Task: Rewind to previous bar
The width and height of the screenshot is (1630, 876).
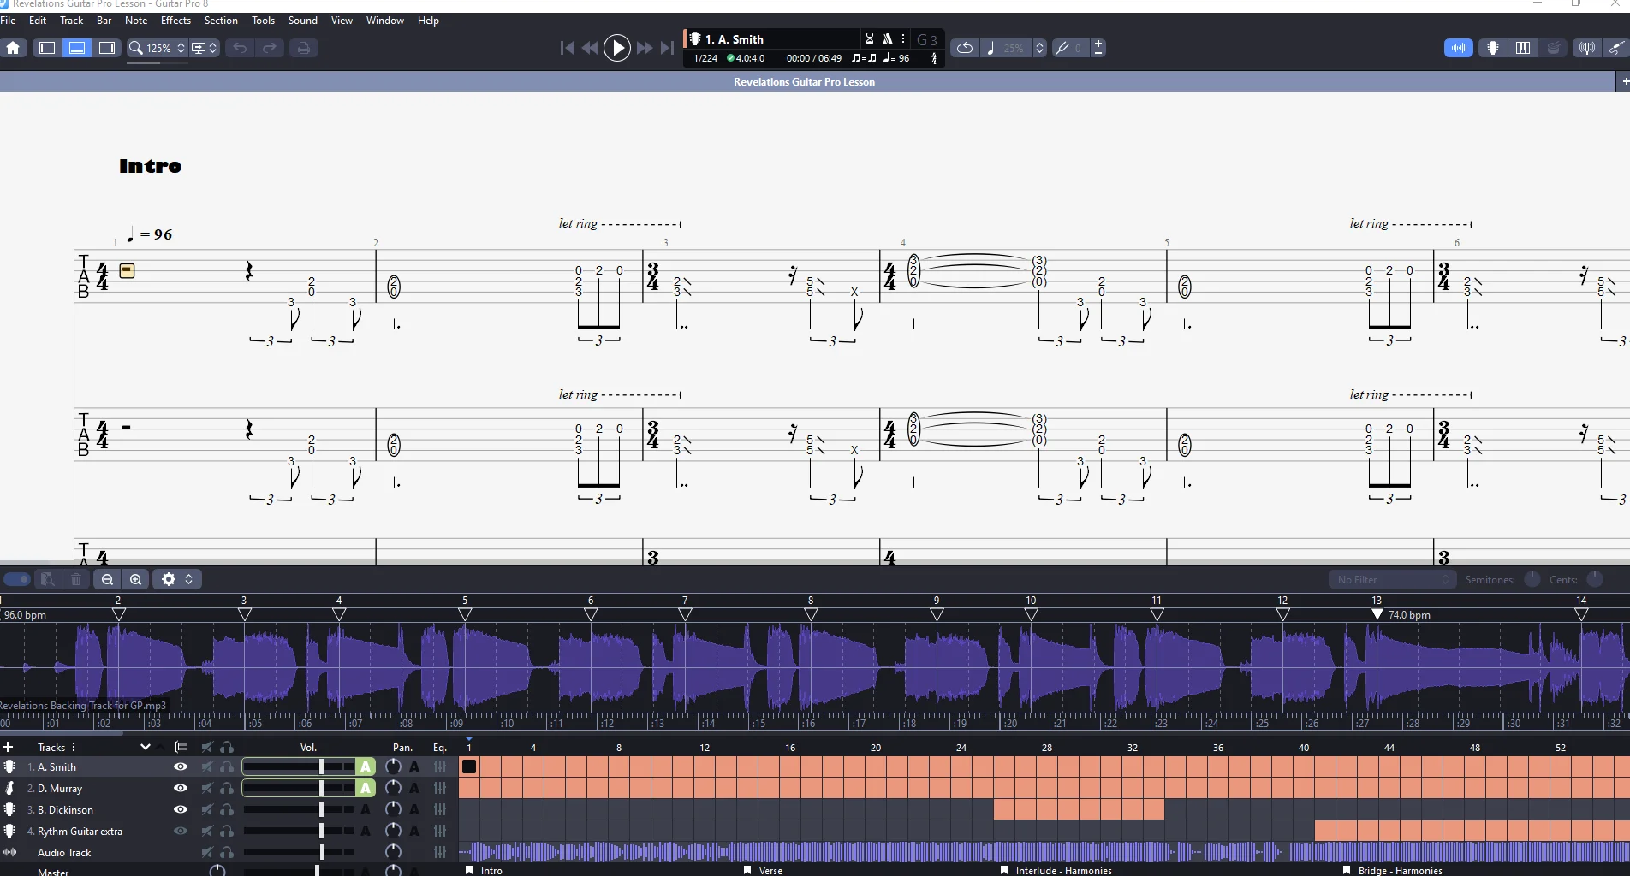Action: [590, 48]
